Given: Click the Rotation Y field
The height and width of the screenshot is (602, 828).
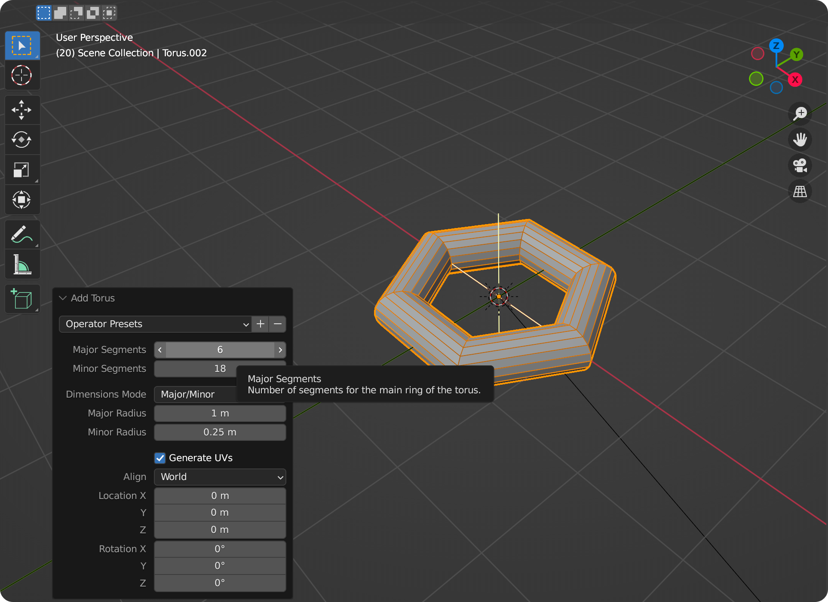Looking at the screenshot, I should 220,566.
